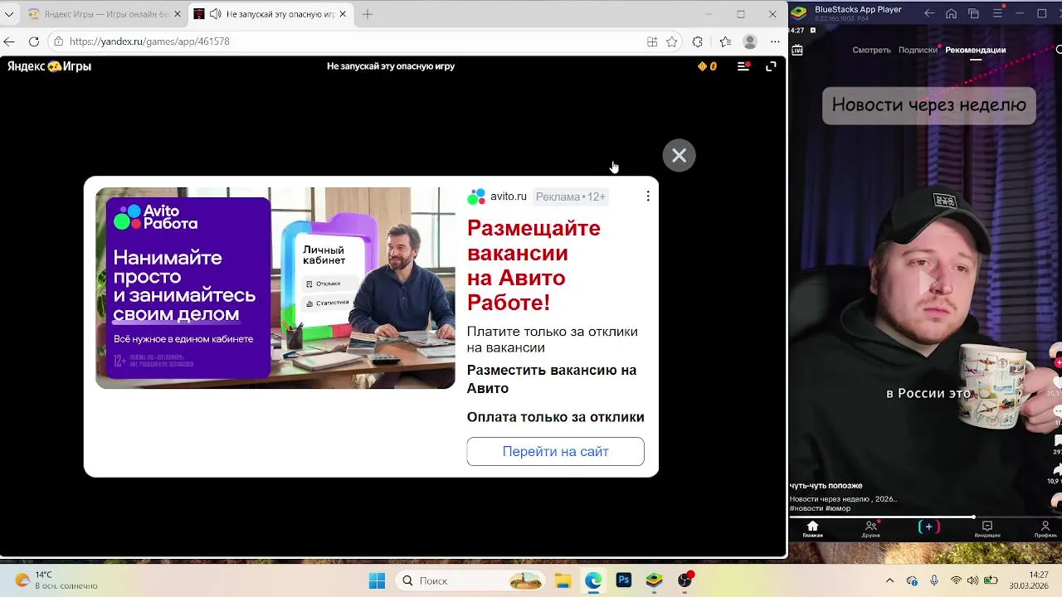Image resolution: width=1062 pixels, height=597 pixels.
Task: Open File Explorer from taskbar
Action: click(563, 580)
